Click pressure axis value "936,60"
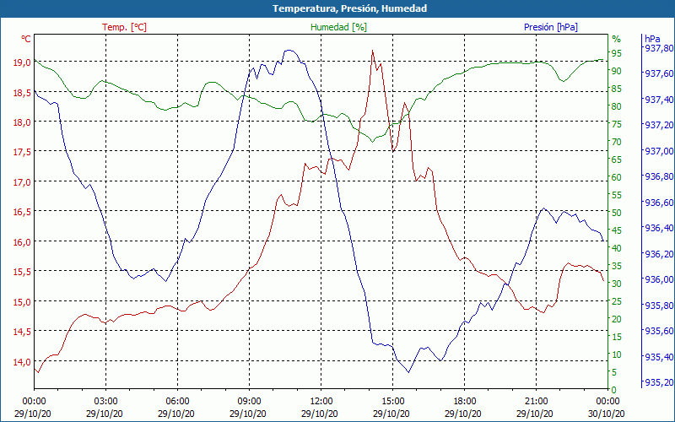The height and width of the screenshot is (422, 675). (658, 203)
